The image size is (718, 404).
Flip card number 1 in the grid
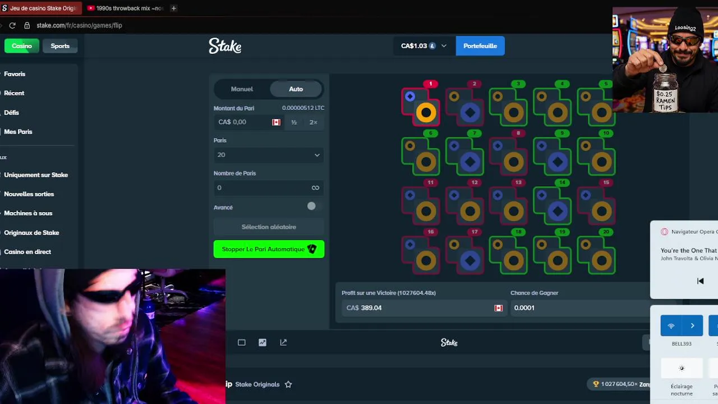(421, 107)
